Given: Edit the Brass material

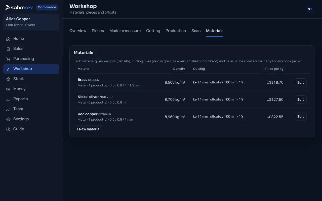Looking at the screenshot, I should (x=301, y=82).
